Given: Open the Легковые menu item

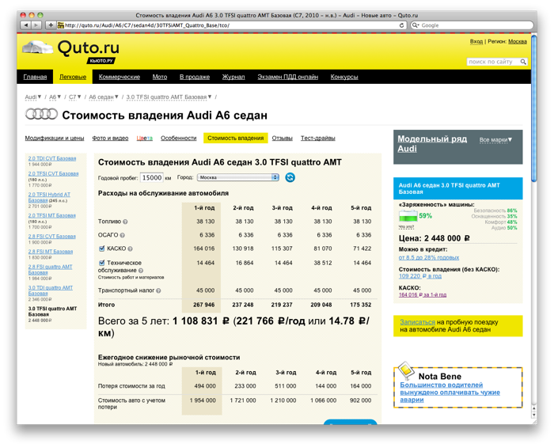Looking at the screenshot, I should (x=73, y=77).
